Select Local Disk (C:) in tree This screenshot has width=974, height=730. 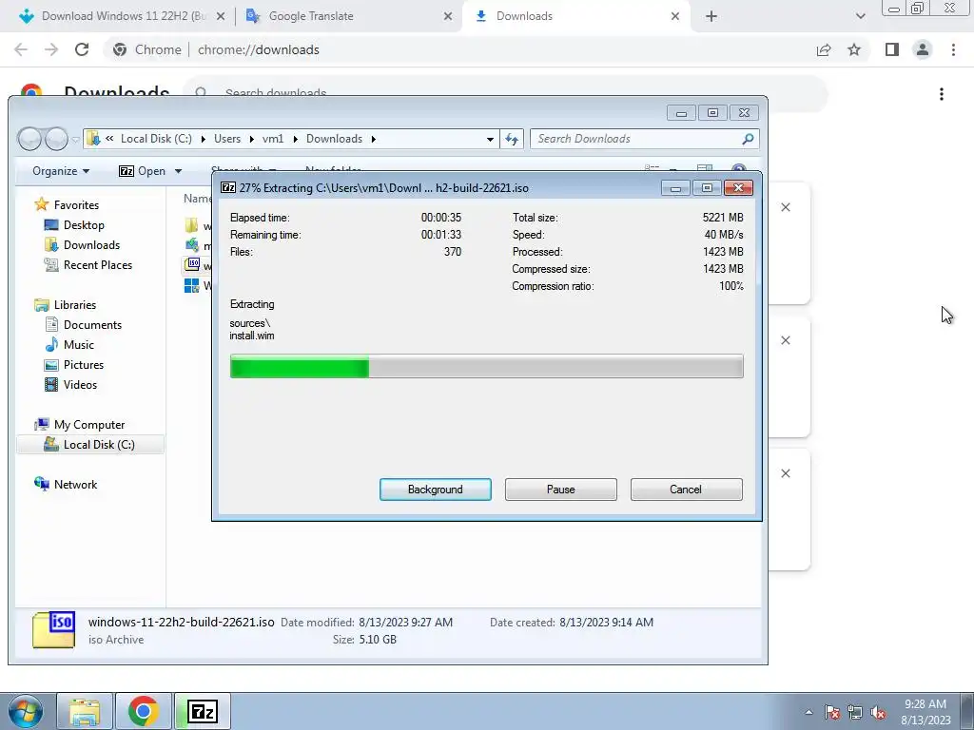coord(90,445)
